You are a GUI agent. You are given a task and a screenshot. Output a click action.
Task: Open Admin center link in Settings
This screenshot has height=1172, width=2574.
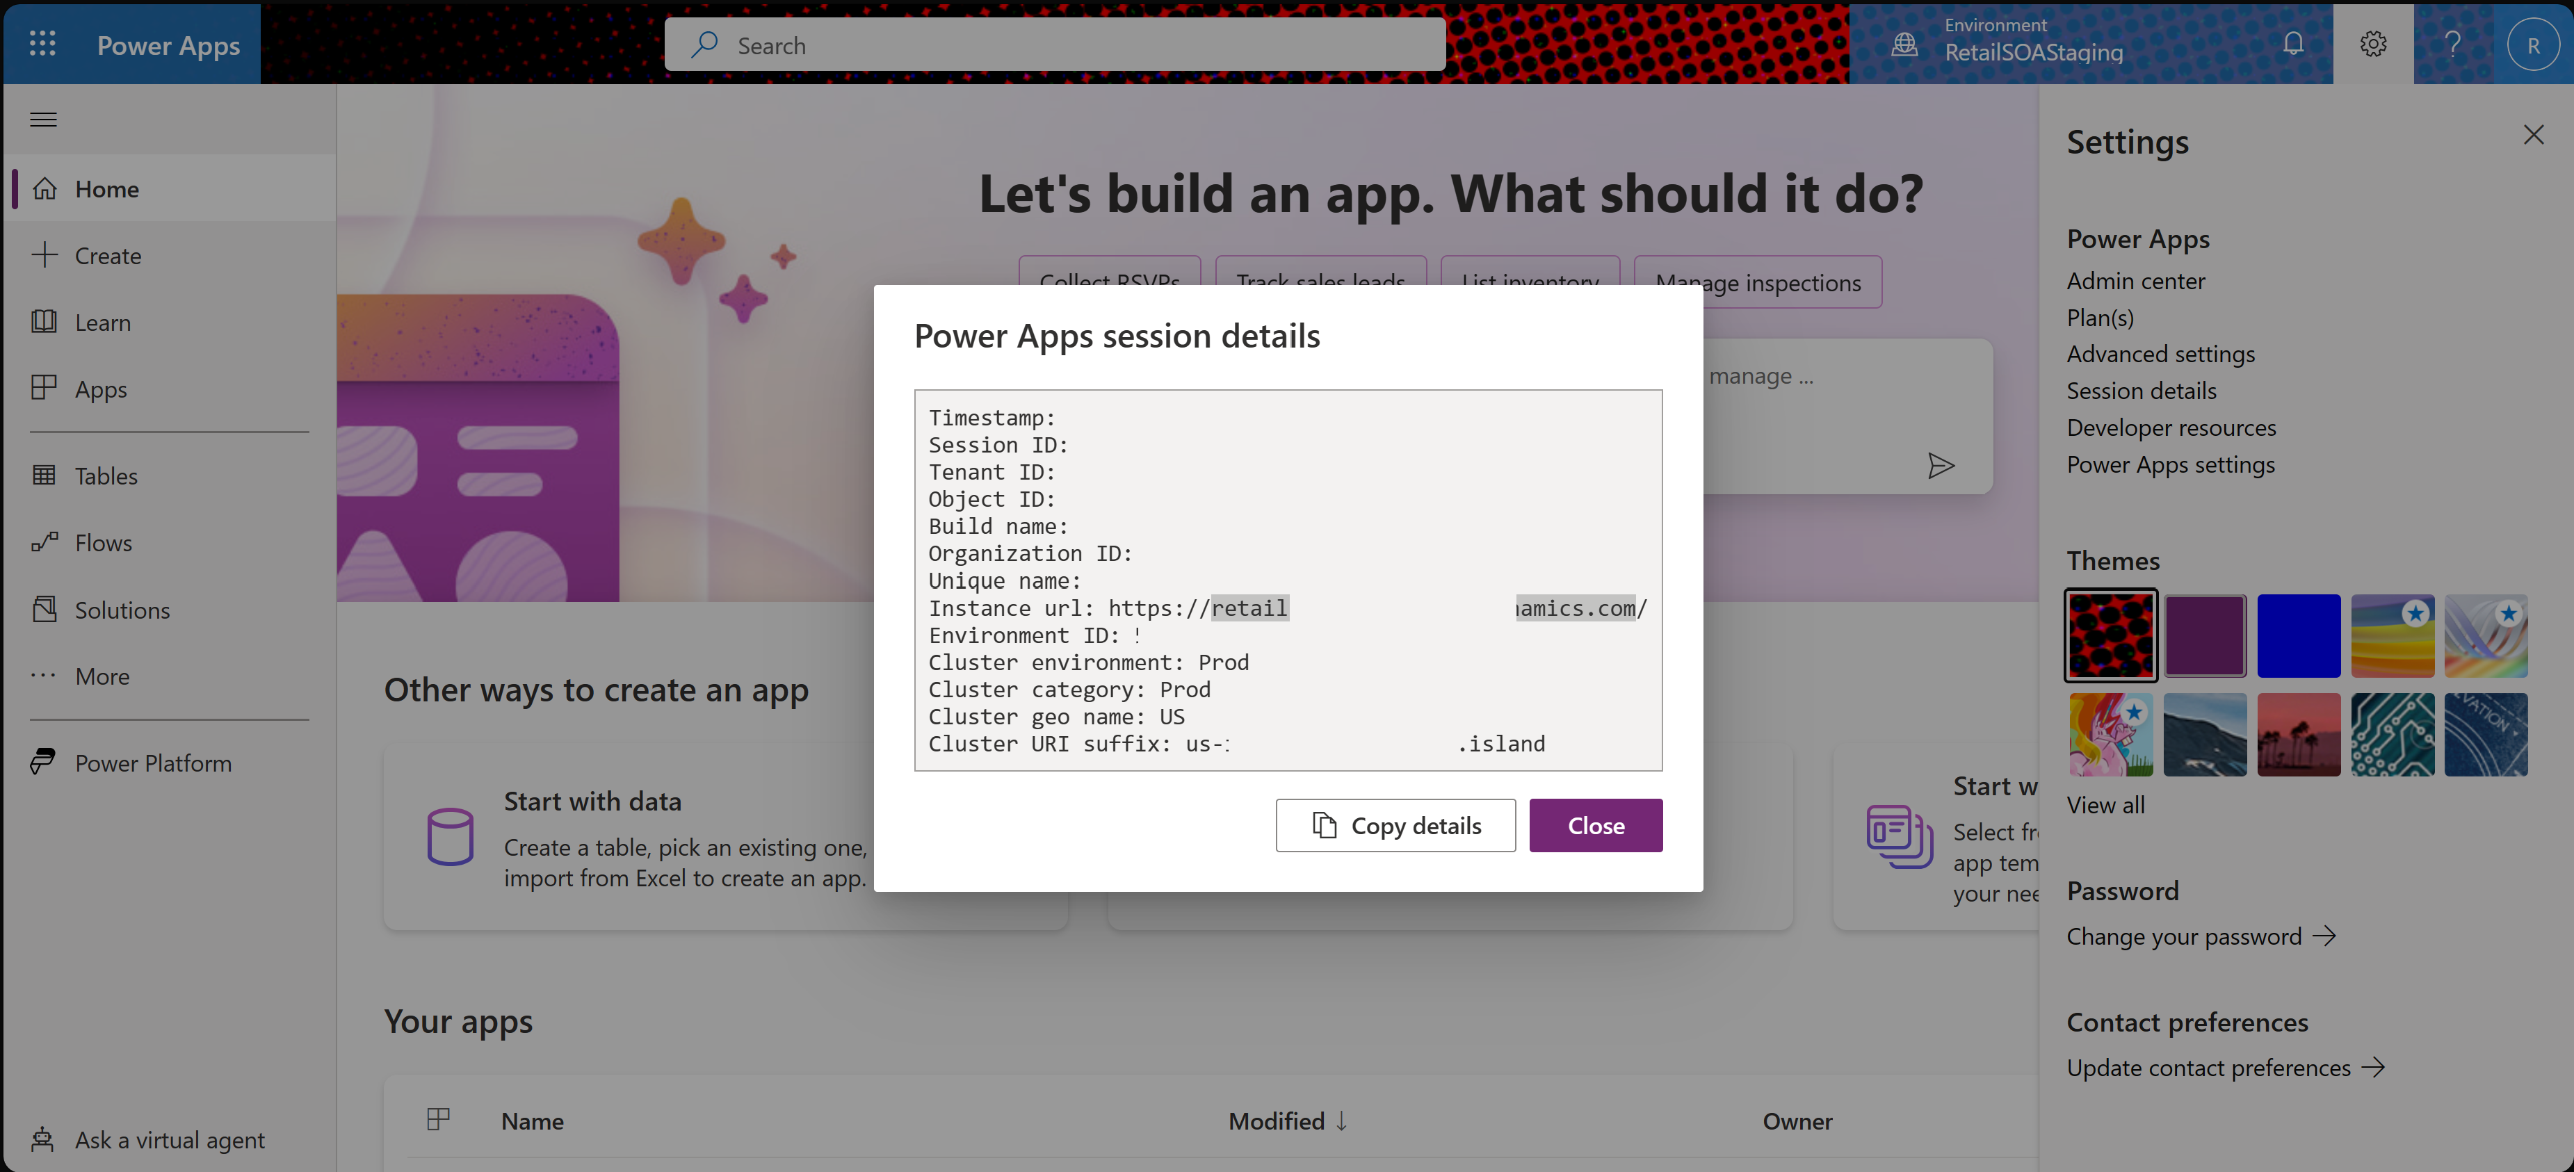(2136, 279)
